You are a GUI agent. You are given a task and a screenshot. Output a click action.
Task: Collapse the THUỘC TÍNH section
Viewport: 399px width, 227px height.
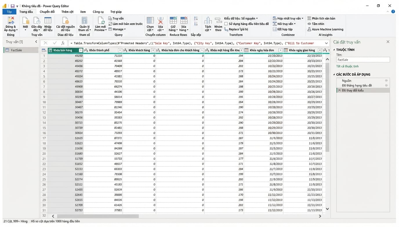click(x=334, y=50)
